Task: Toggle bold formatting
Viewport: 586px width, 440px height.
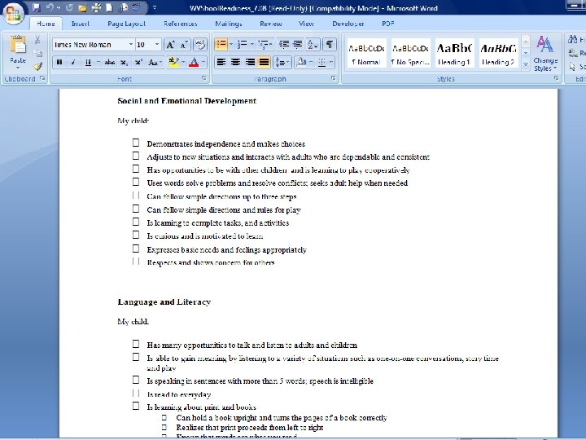Action: tap(59, 62)
